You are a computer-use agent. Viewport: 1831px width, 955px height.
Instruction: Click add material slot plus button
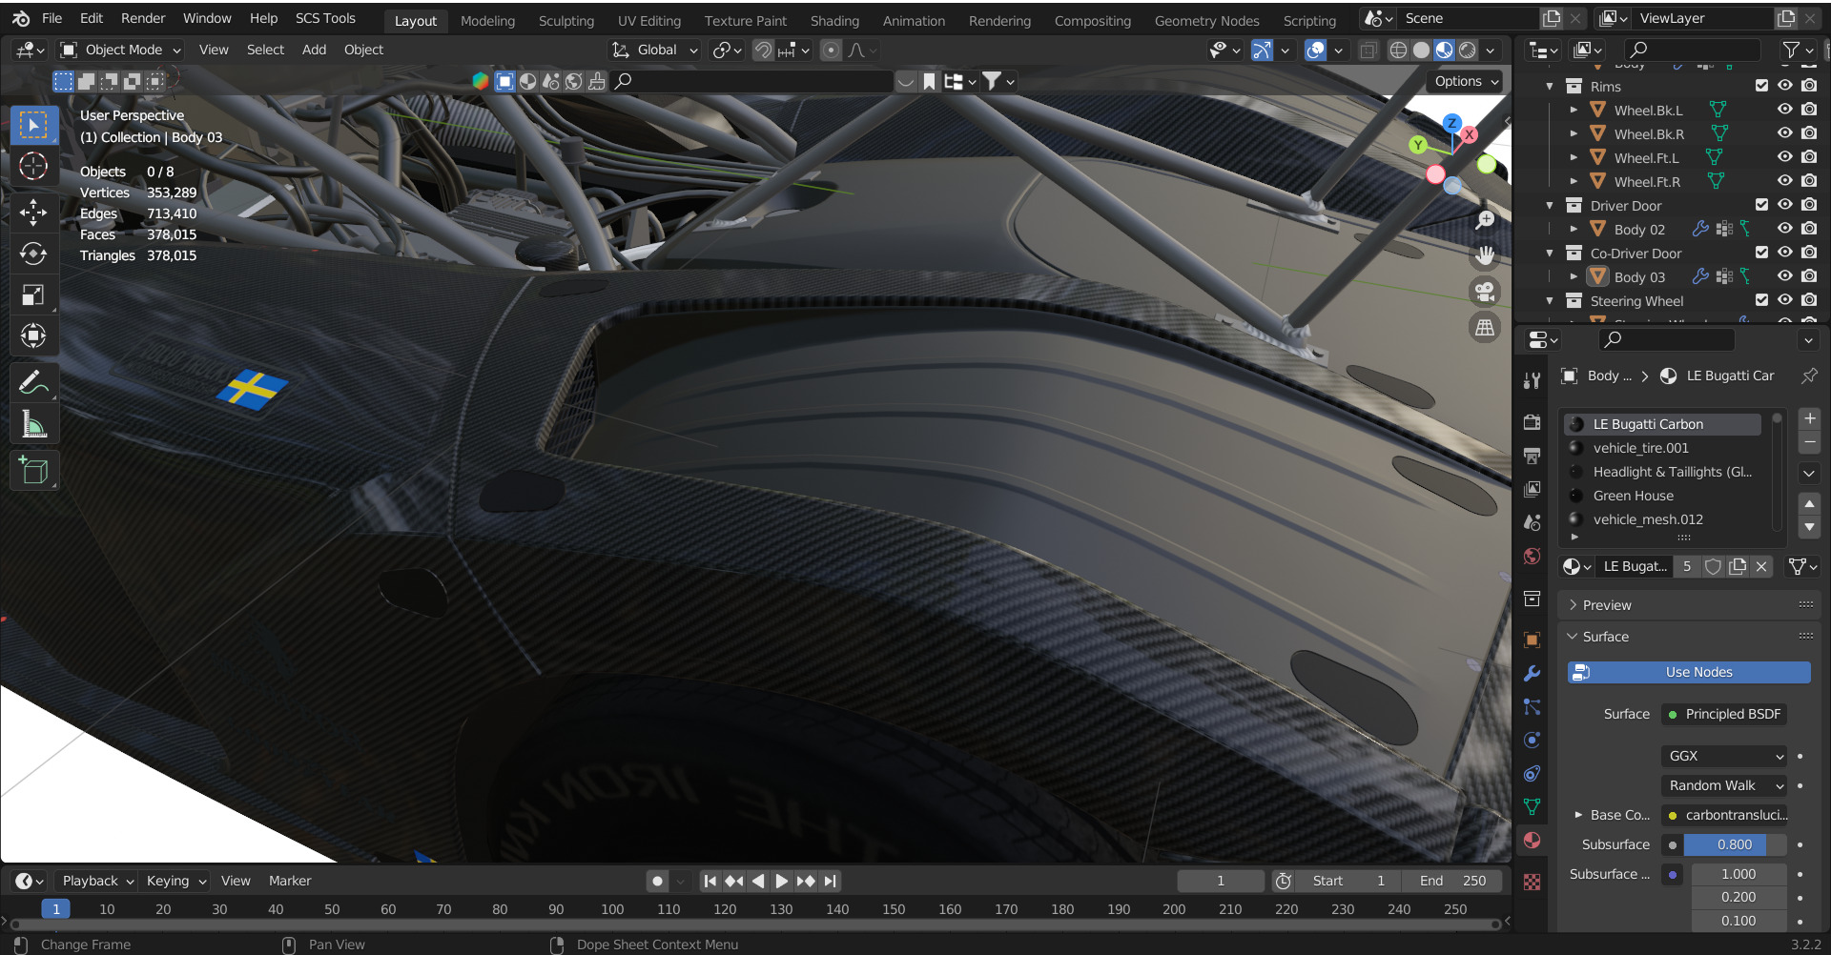(1809, 418)
